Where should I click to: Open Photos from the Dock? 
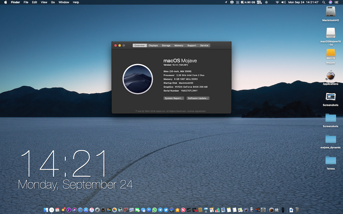click(115, 210)
